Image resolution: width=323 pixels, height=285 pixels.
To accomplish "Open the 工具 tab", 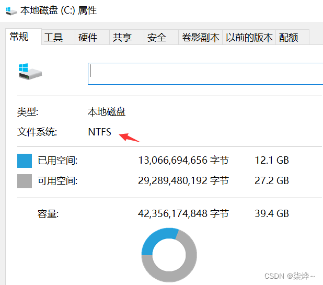I will pos(53,37).
